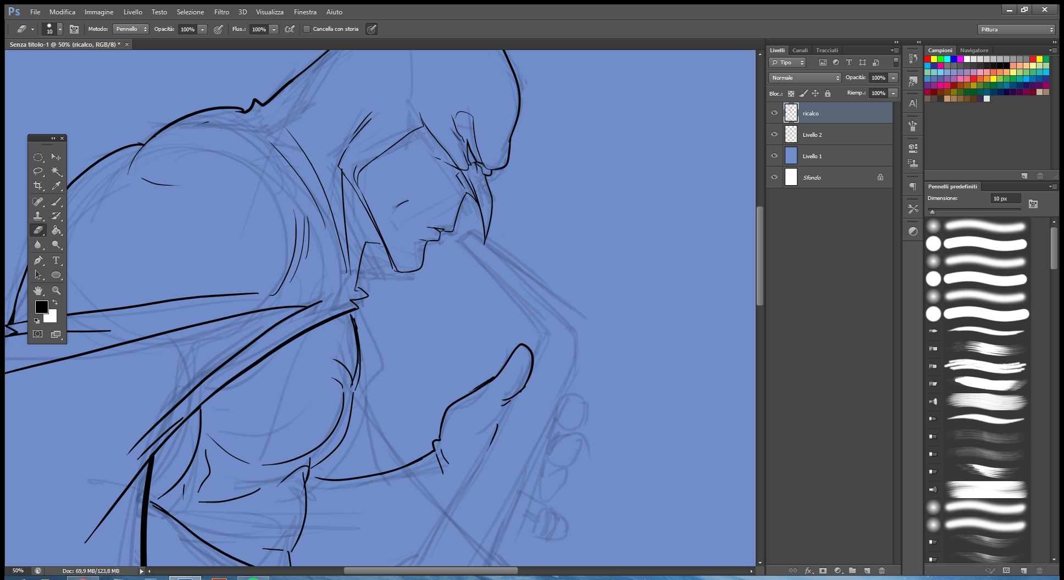Image resolution: width=1064 pixels, height=580 pixels.
Task: Open the Normale blend mode dropdown
Action: (805, 78)
